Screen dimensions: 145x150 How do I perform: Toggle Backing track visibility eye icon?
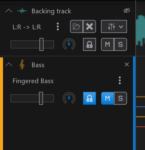pos(127,11)
